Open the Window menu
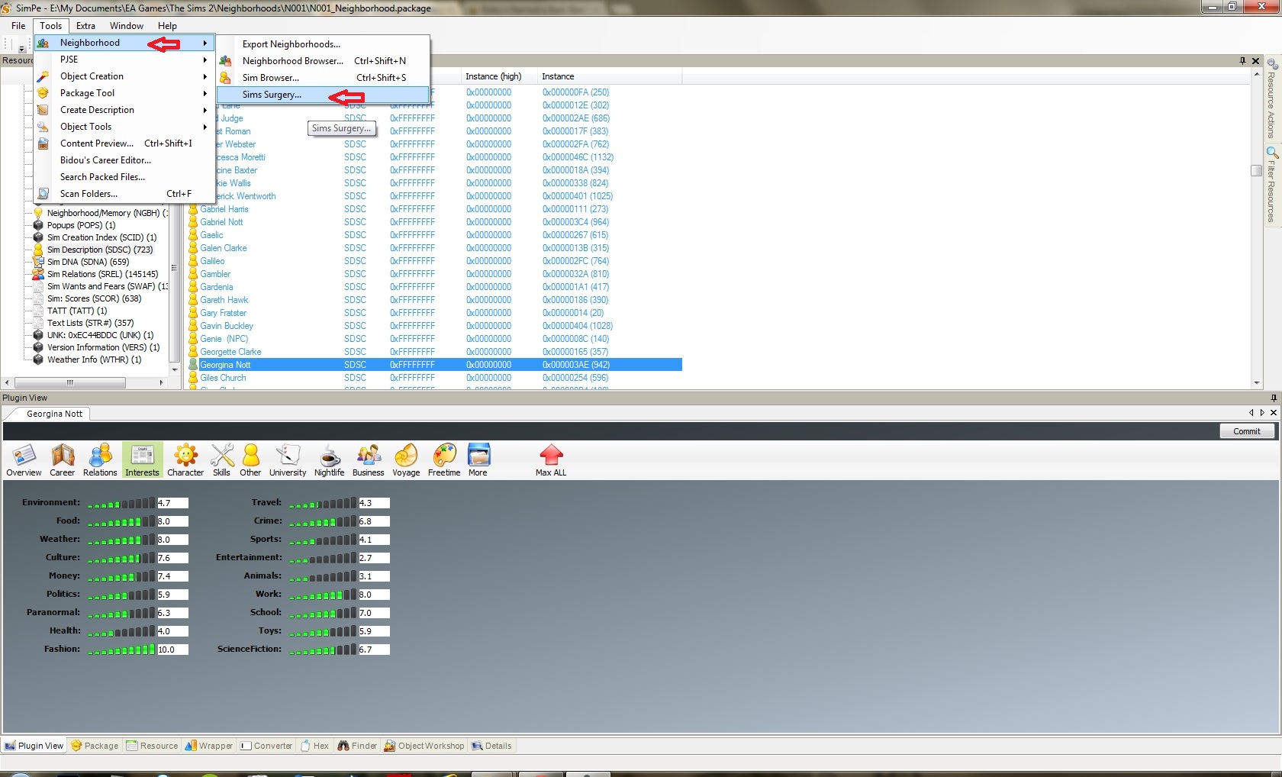The width and height of the screenshot is (1282, 777). (x=126, y=26)
